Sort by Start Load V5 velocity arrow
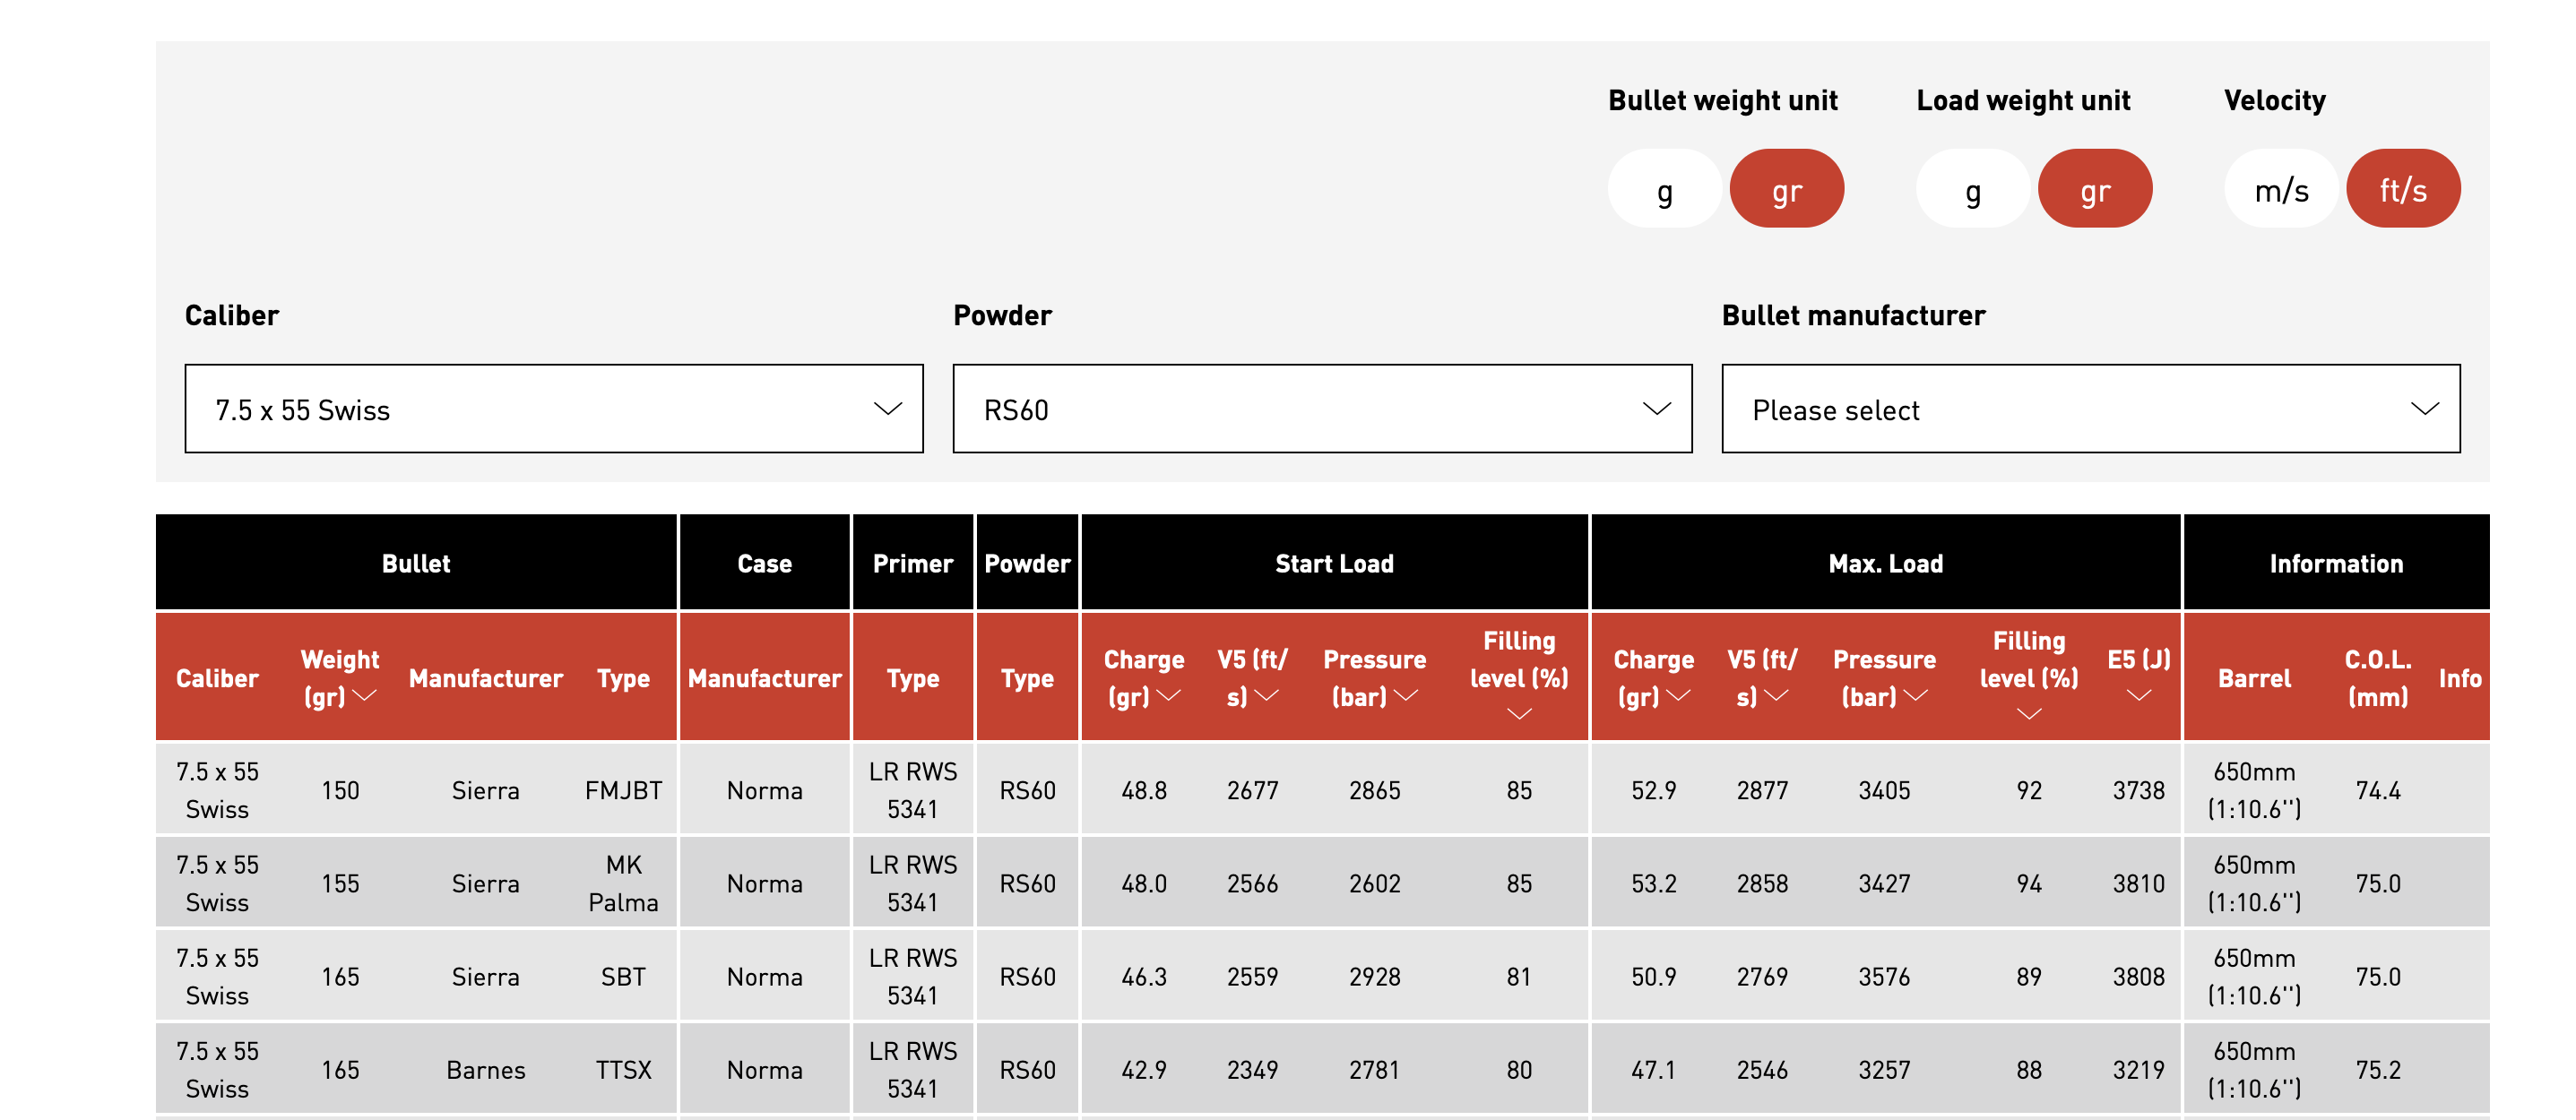Viewport: 2576px width, 1120px height. 1266,696
